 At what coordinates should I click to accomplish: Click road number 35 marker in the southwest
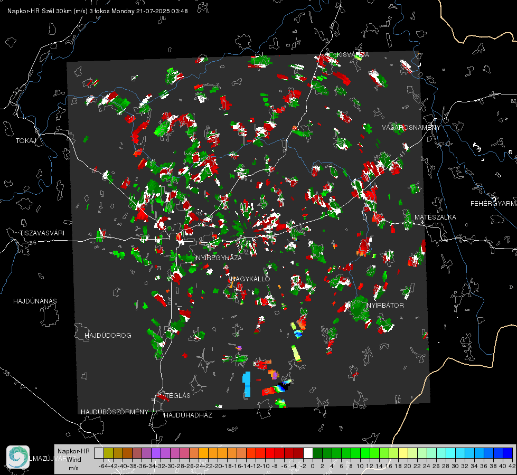[x=6, y=374]
